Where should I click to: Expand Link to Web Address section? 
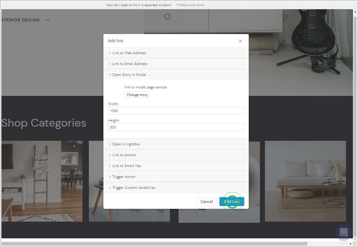pyautogui.click(x=176, y=53)
